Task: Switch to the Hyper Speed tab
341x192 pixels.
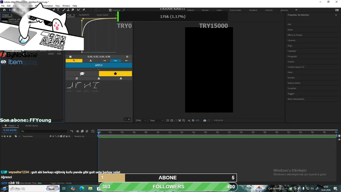Action: tap(102, 15)
